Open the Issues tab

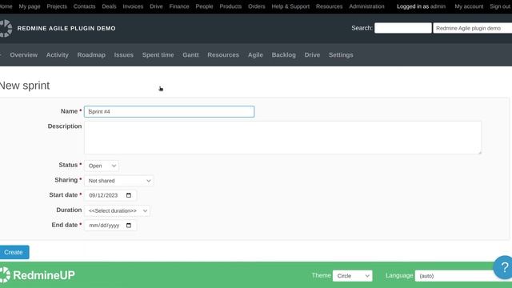coord(124,55)
